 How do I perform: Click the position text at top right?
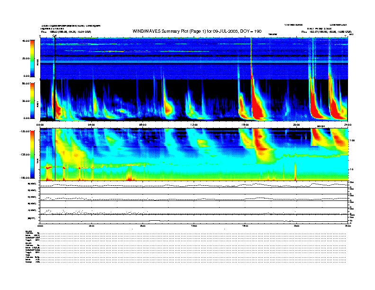coord(325,32)
